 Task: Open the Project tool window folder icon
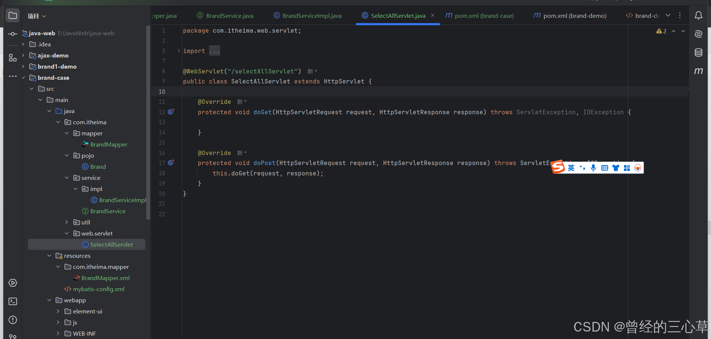coord(13,16)
